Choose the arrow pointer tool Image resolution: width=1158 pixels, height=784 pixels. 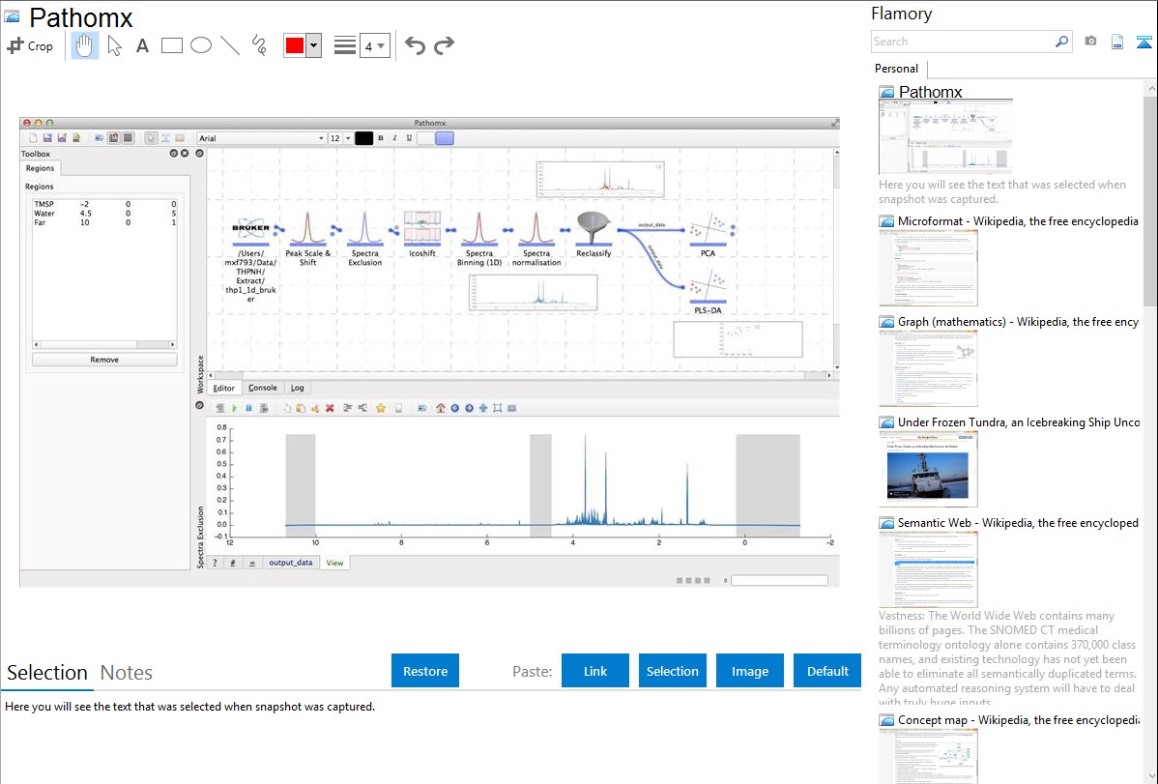(x=114, y=45)
